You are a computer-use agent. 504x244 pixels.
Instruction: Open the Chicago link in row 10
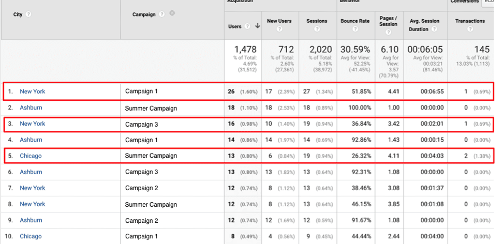[x=31, y=236]
